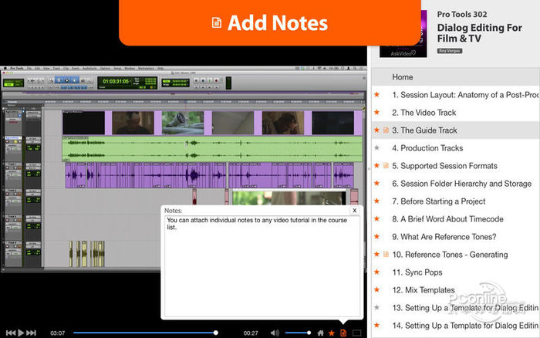This screenshot has width=540, height=338.
Task: Open lesson 12. Mix Templates
Action: (x=424, y=290)
